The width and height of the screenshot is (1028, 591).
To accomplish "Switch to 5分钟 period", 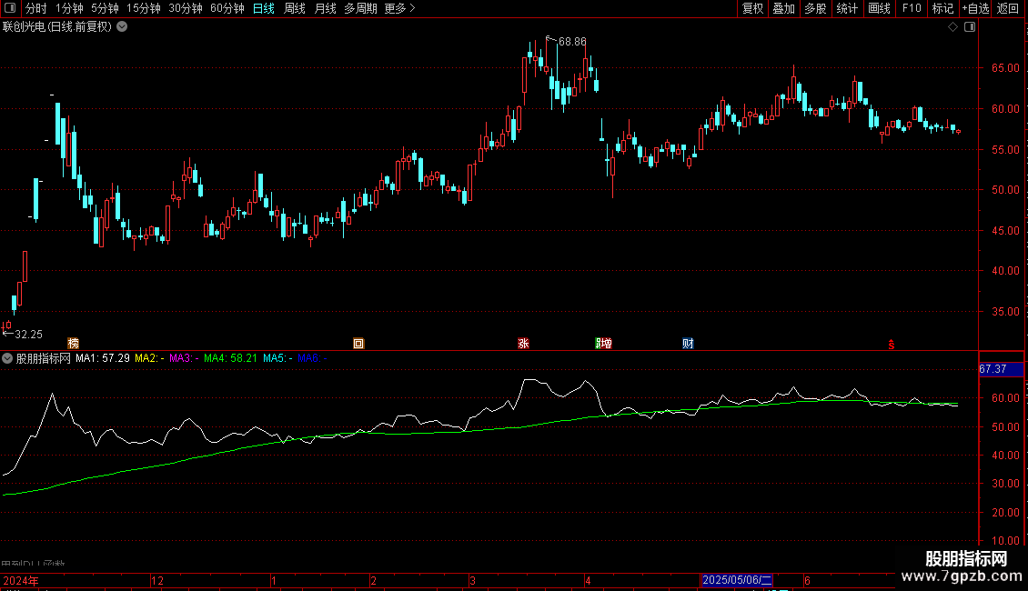I will click(105, 8).
